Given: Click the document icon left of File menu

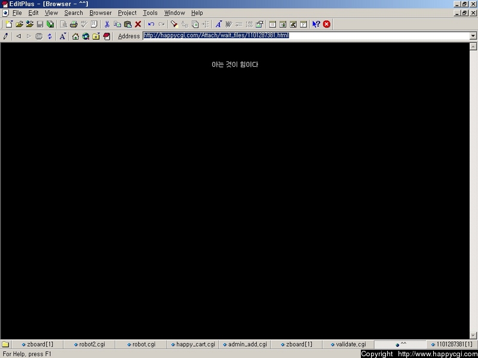Looking at the screenshot, I should click(x=5, y=13).
